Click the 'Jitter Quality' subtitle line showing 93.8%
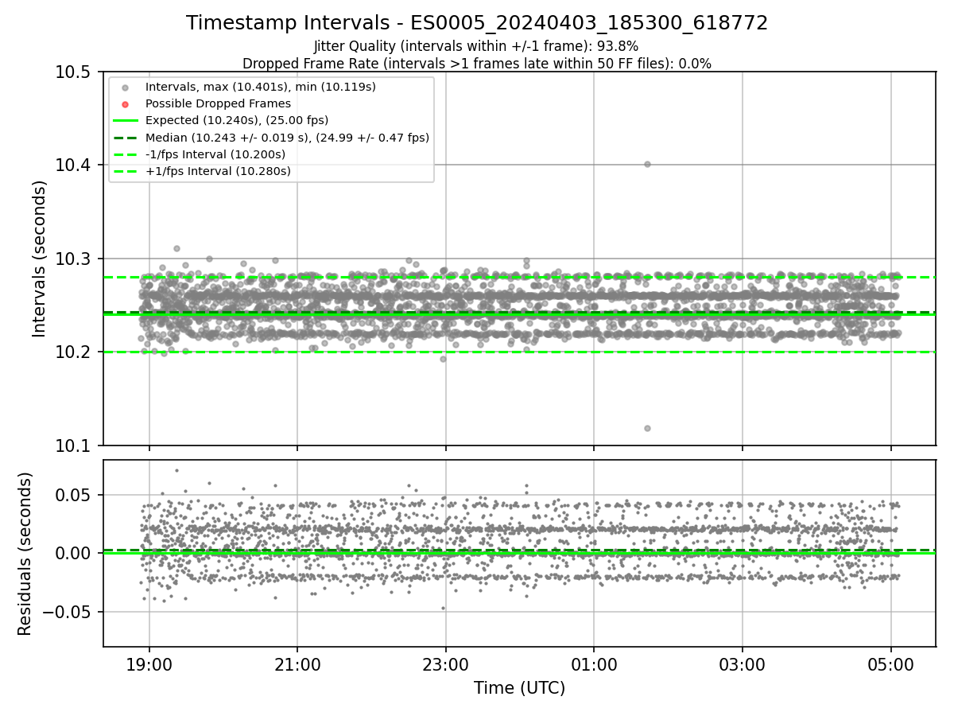Viewport: 954px width, 716px height. point(476,46)
